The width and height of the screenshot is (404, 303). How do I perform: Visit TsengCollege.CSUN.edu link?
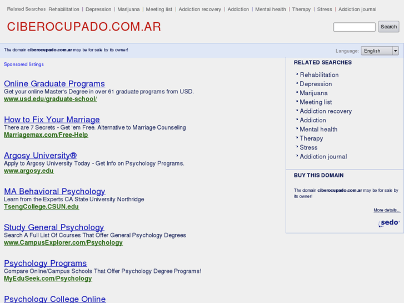(x=41, y=207)
